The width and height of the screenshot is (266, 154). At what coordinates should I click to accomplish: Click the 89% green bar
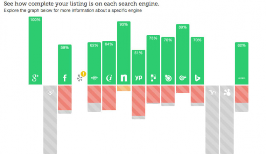click(183, 54)
